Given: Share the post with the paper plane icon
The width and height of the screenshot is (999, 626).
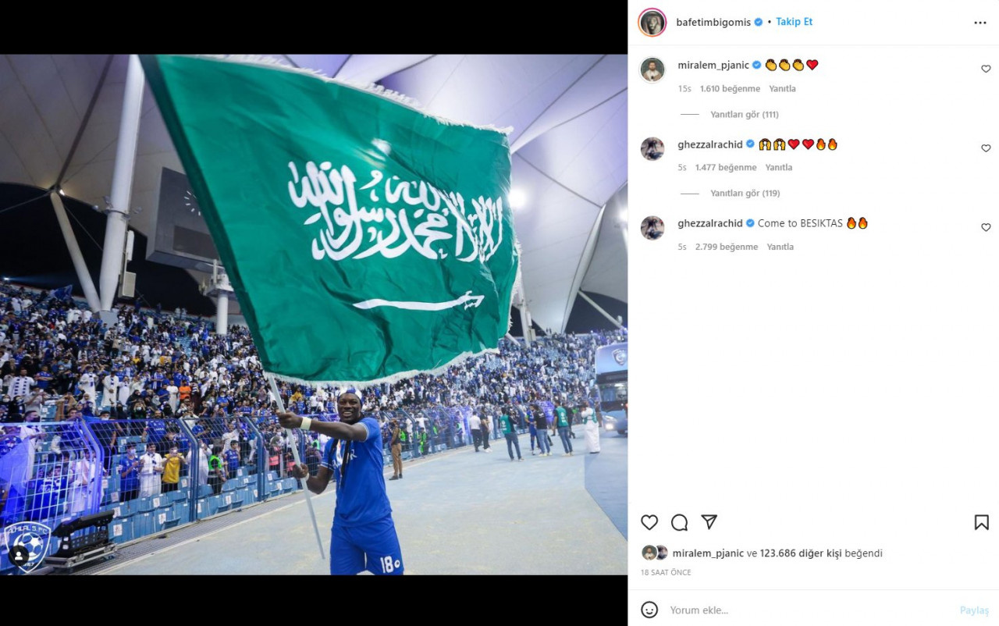Looking at the screenshot, I should point(709,522).
